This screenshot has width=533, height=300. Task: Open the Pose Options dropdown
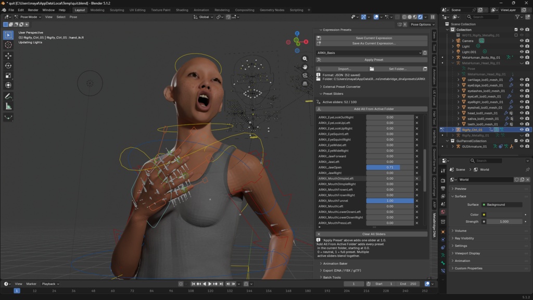(423, 24)
